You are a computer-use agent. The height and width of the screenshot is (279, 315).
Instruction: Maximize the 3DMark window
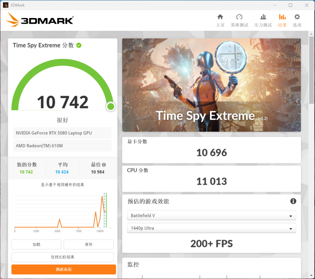tap(291, 5)
